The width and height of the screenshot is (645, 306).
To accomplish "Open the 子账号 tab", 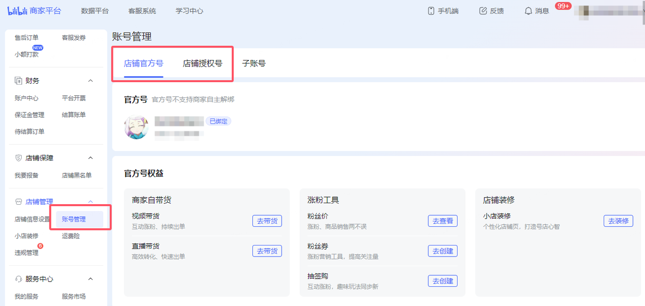I will (x=254, y=64).
